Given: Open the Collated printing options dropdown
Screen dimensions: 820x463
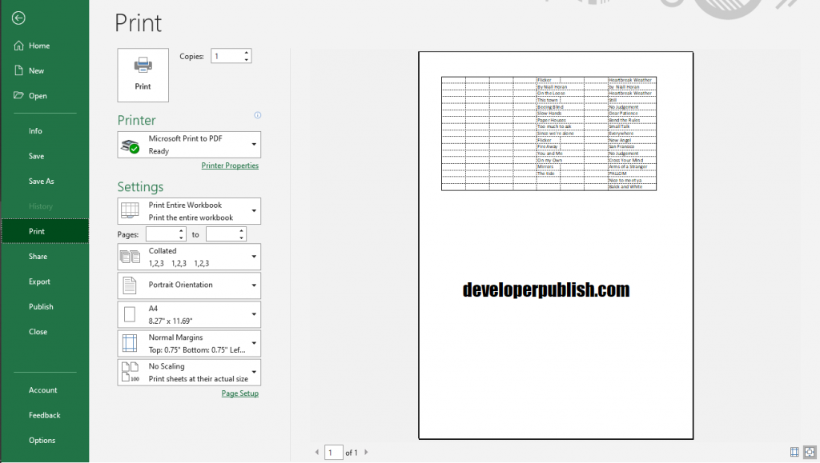Looking at the screenshot, I should [x=188, y=256].
